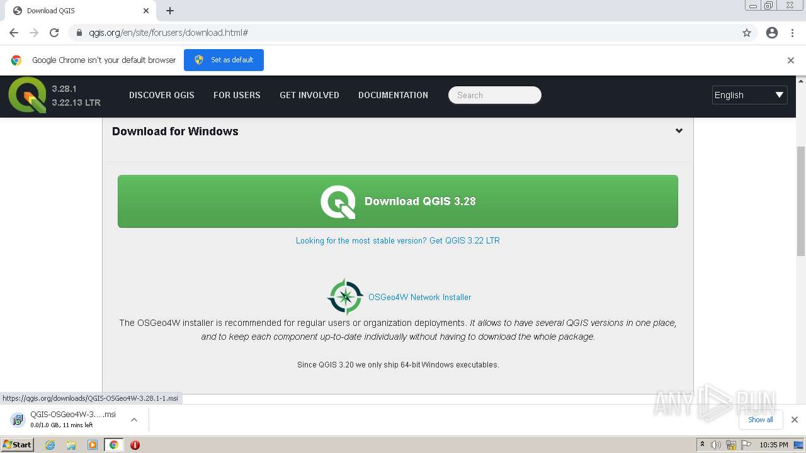Click the Chrome taskbar icon
The width and height of the screenshot is (806, 453).
click(x=114, y=445)
